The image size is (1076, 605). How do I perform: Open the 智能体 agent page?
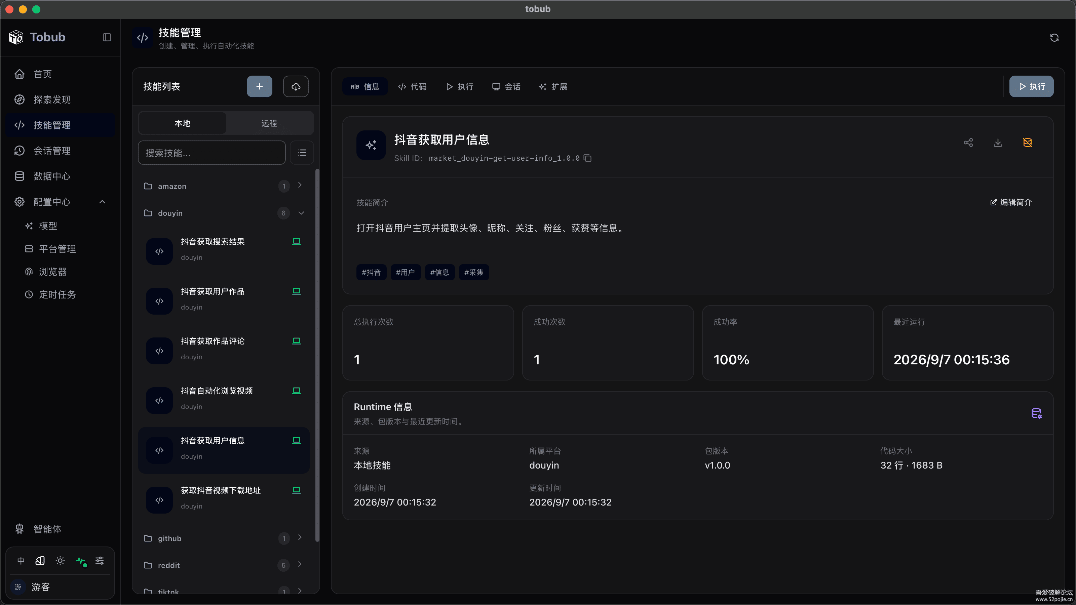(61, 529)
